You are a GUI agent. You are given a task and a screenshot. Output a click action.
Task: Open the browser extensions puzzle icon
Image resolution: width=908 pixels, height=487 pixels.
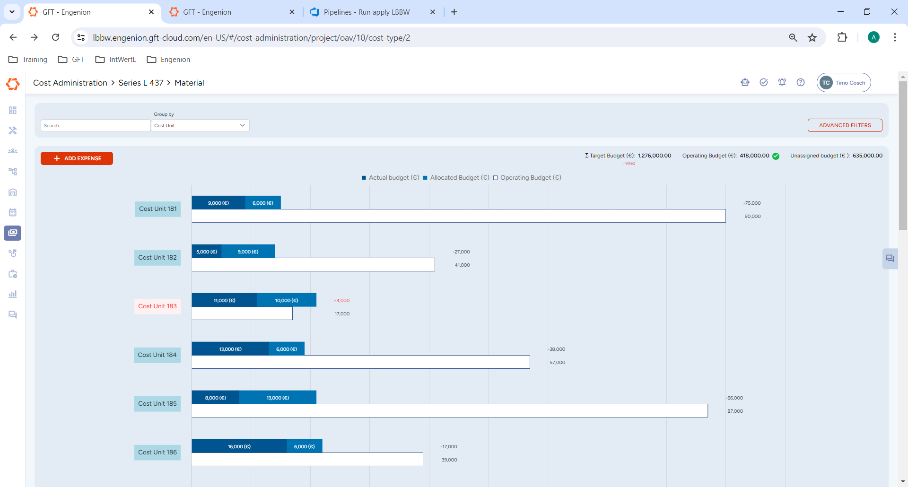click(x=842, y=37)
